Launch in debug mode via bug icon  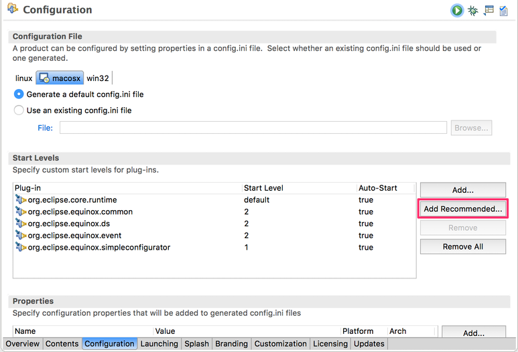click(473, 11)
